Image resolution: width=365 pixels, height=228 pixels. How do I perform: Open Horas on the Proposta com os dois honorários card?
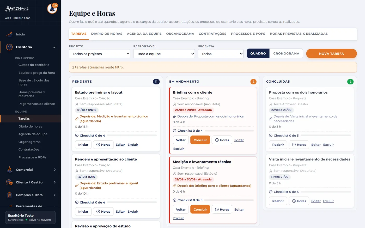[299, 145]
